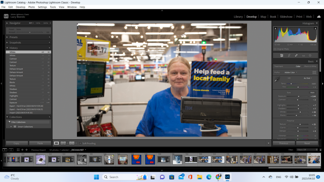Activate the Red Eye Correction tool
The height and width of the screenshot is (182, 324).
click(303, 55)
